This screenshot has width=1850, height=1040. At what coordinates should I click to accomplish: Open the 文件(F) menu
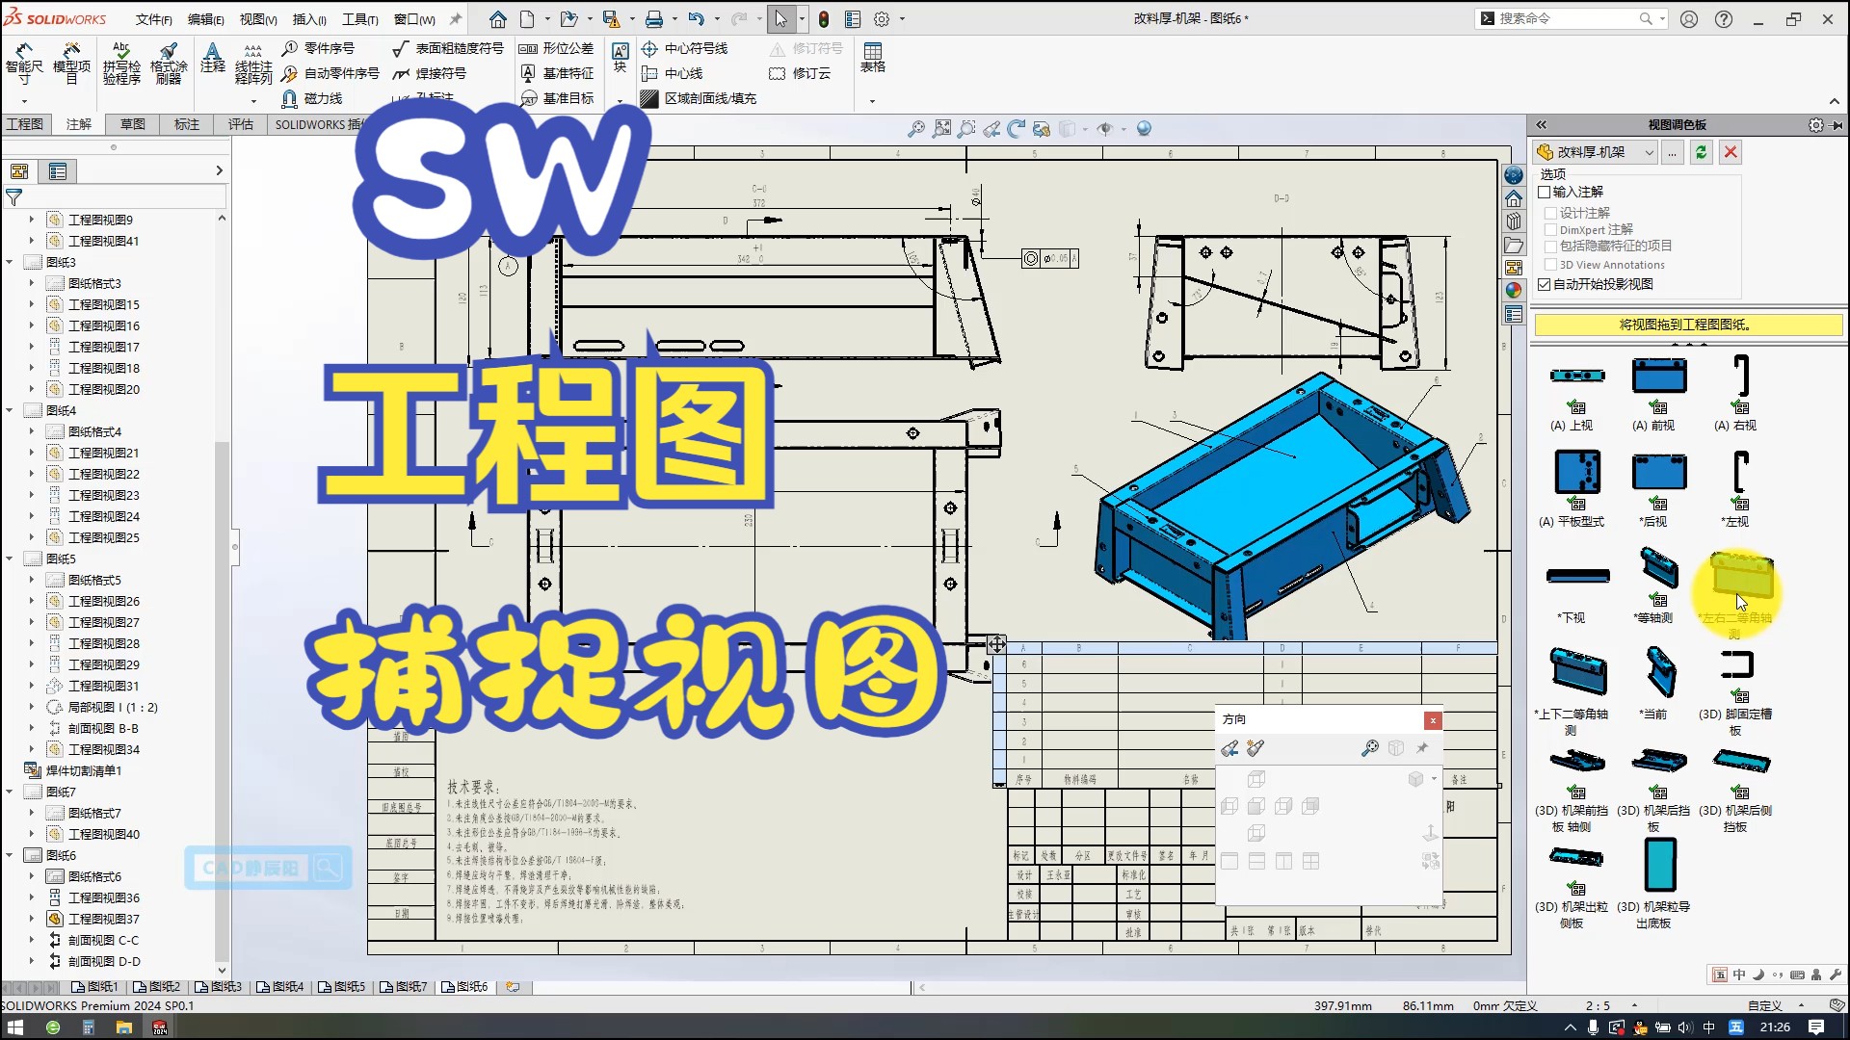coord(153,19)
